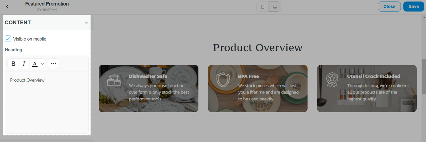Open more formatting options ellipsis

(54, 64)
